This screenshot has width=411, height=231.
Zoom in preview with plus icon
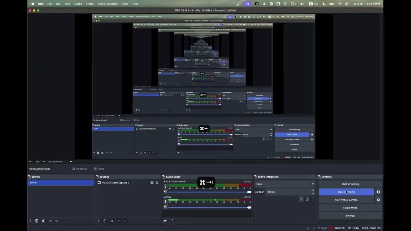[44, 162]
